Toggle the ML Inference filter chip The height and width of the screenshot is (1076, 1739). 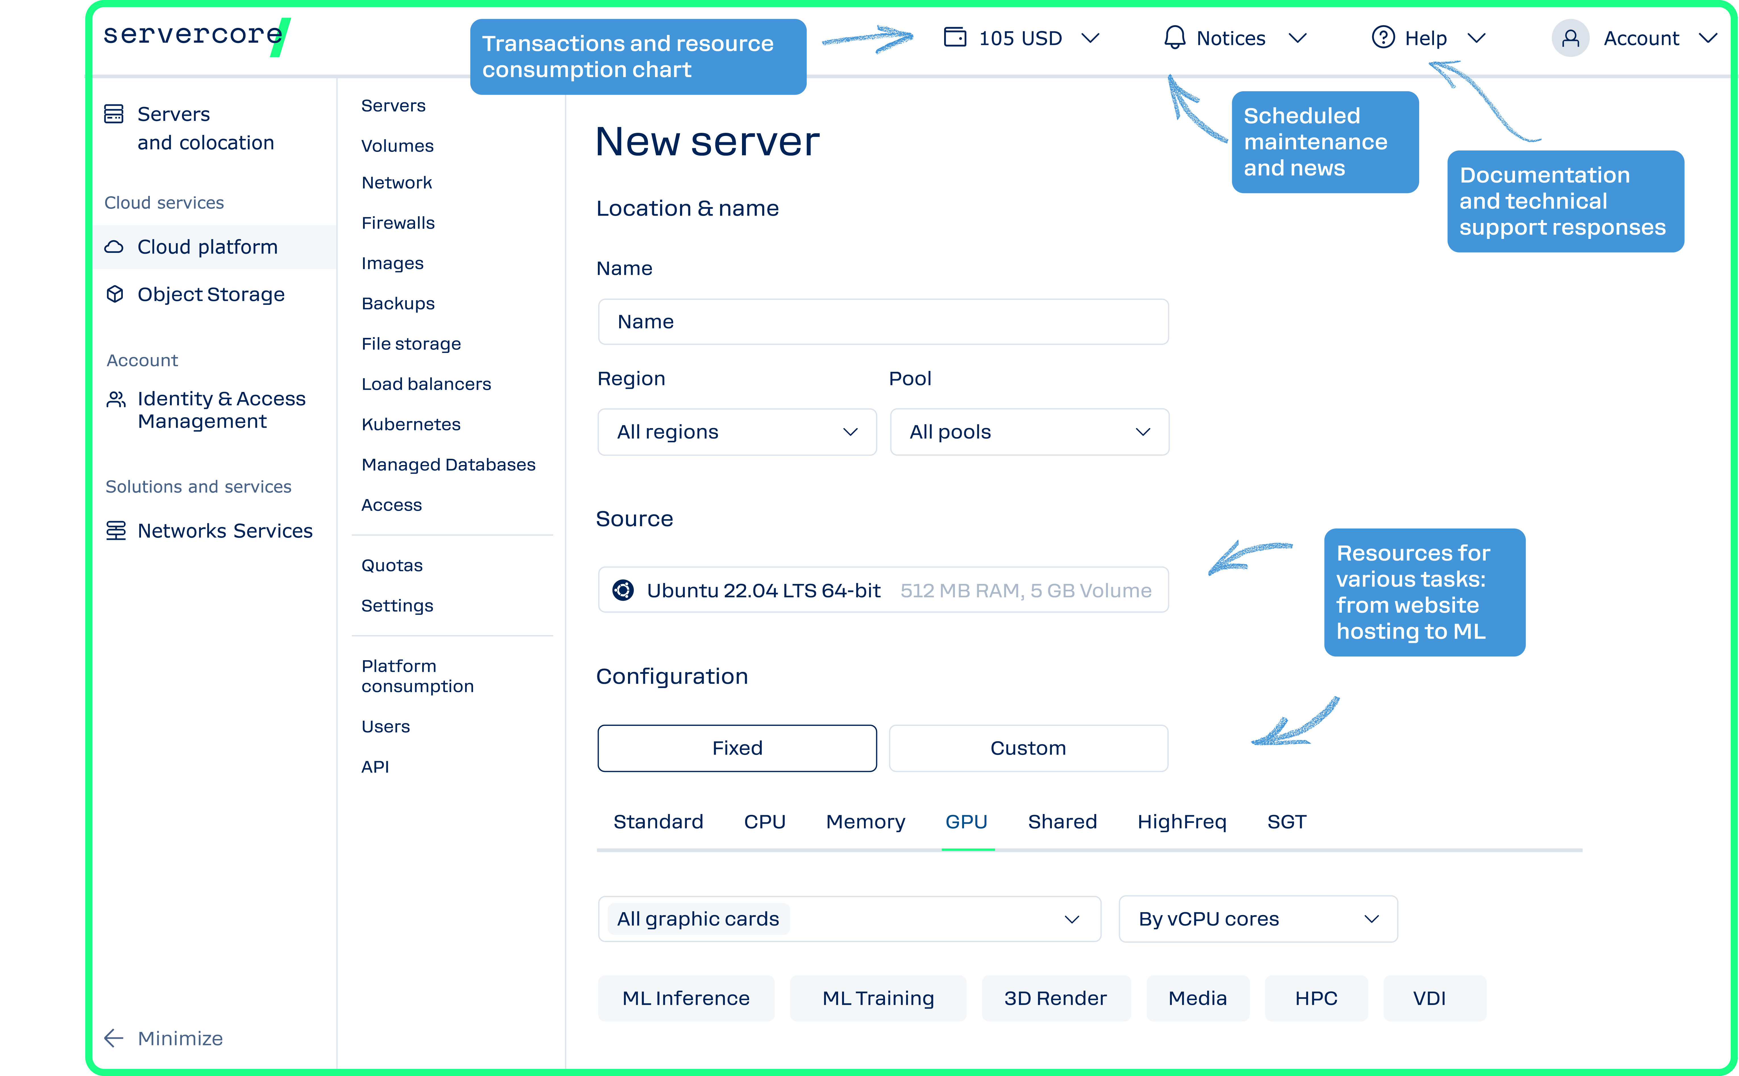click(686, 998)
